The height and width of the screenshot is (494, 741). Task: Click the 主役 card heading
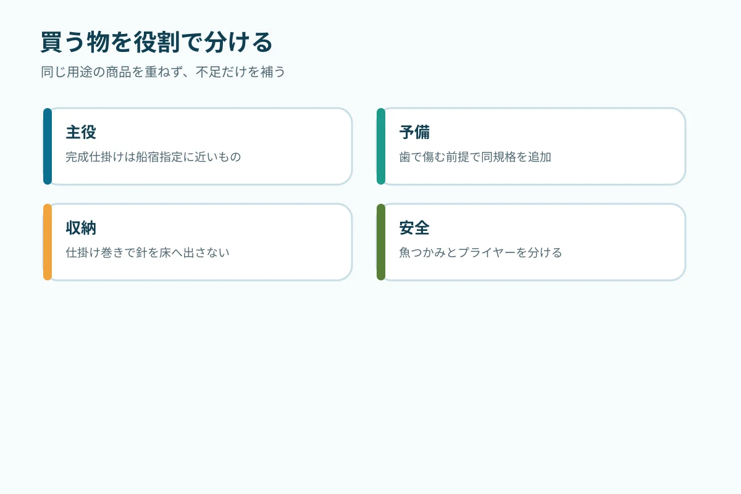click(81, 132)
